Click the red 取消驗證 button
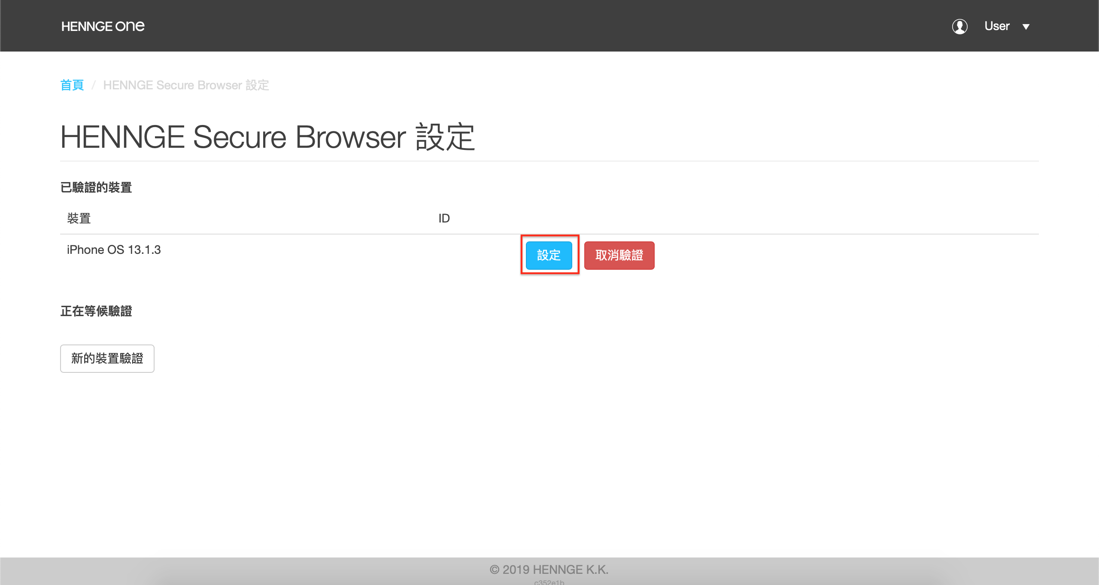 pyautogui.click(x=619, y=256)
